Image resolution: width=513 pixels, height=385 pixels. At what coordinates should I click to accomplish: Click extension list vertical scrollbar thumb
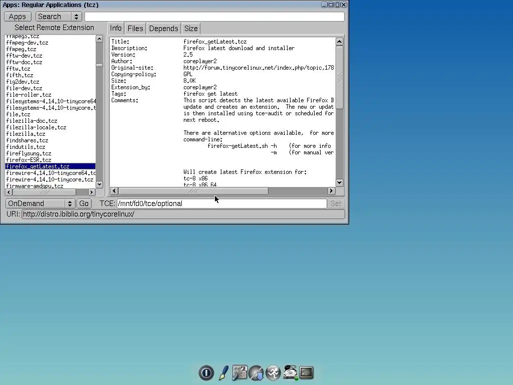pyautogui.click(x=100, y=65)
